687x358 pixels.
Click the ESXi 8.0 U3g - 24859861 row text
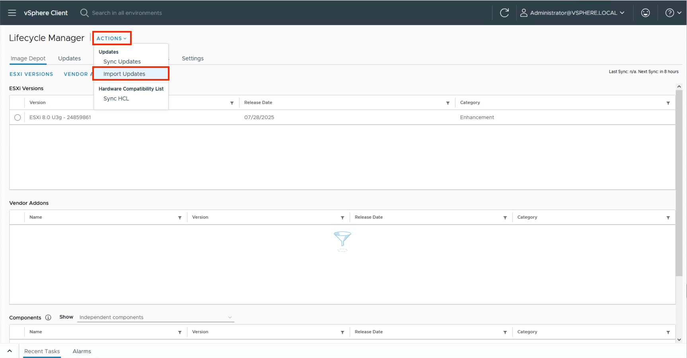pos(60,117)
